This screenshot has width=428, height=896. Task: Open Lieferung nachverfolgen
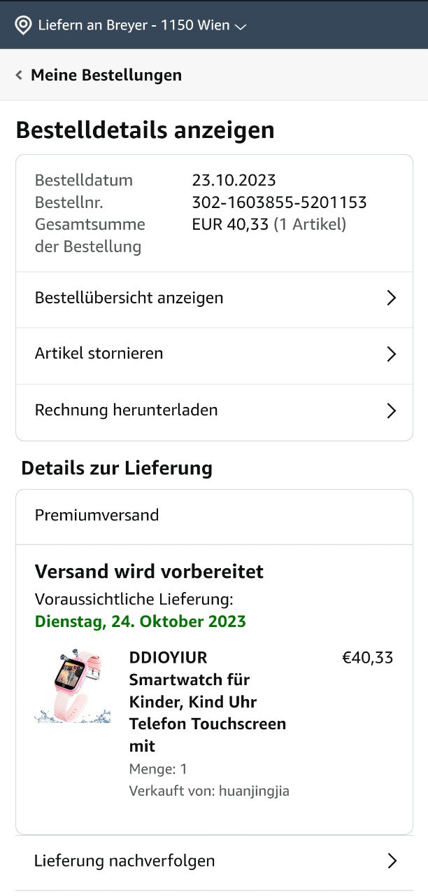pyautogui.click(x=214, y=862)
